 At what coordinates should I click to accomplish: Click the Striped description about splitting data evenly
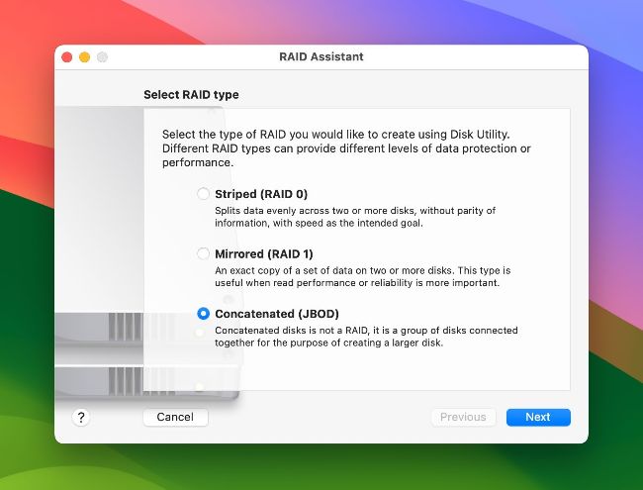354,217
